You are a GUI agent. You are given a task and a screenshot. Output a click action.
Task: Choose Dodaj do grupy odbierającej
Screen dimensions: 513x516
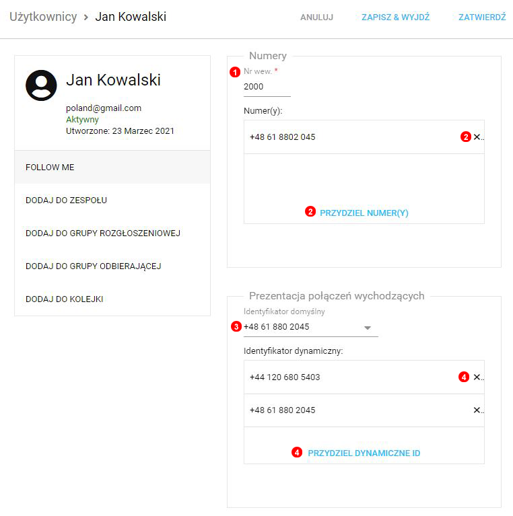112,266
